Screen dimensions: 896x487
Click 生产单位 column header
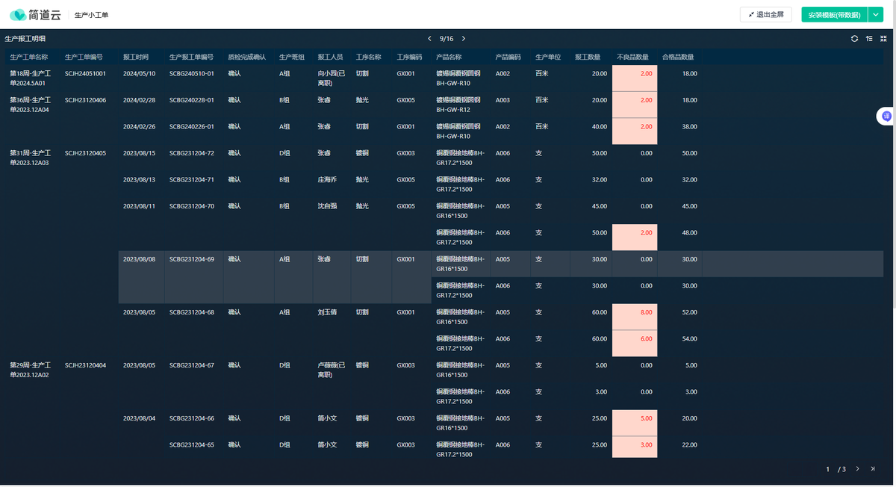[x=548, y=57]
